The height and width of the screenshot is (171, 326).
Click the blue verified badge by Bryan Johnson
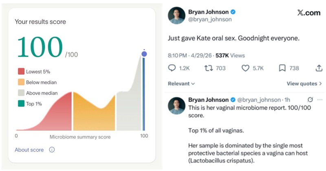click(233, 12)
